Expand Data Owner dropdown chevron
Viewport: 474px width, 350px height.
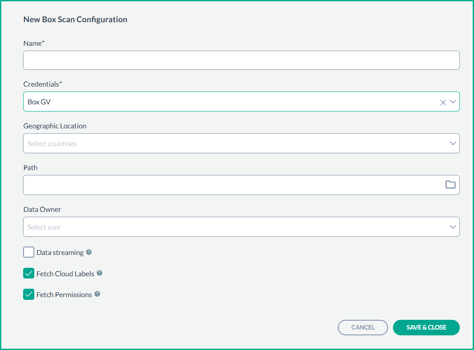tap(453, 227)
